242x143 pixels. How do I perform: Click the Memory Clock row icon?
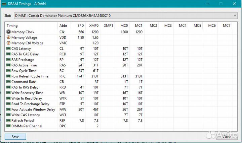(x=8, y=32)
